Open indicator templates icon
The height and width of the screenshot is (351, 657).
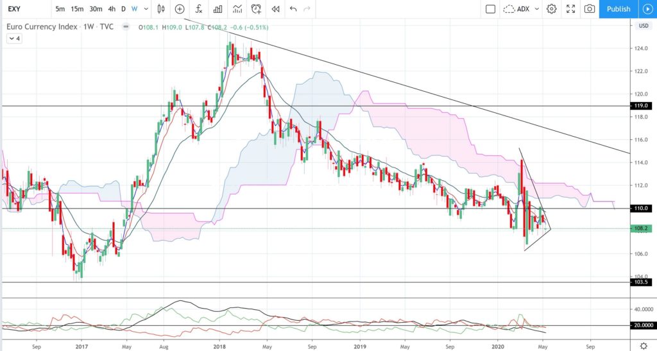pyautogui.click(x=237, y=9)
